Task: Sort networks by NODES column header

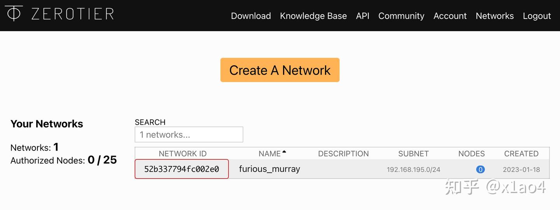Action: tap(471, 154)
